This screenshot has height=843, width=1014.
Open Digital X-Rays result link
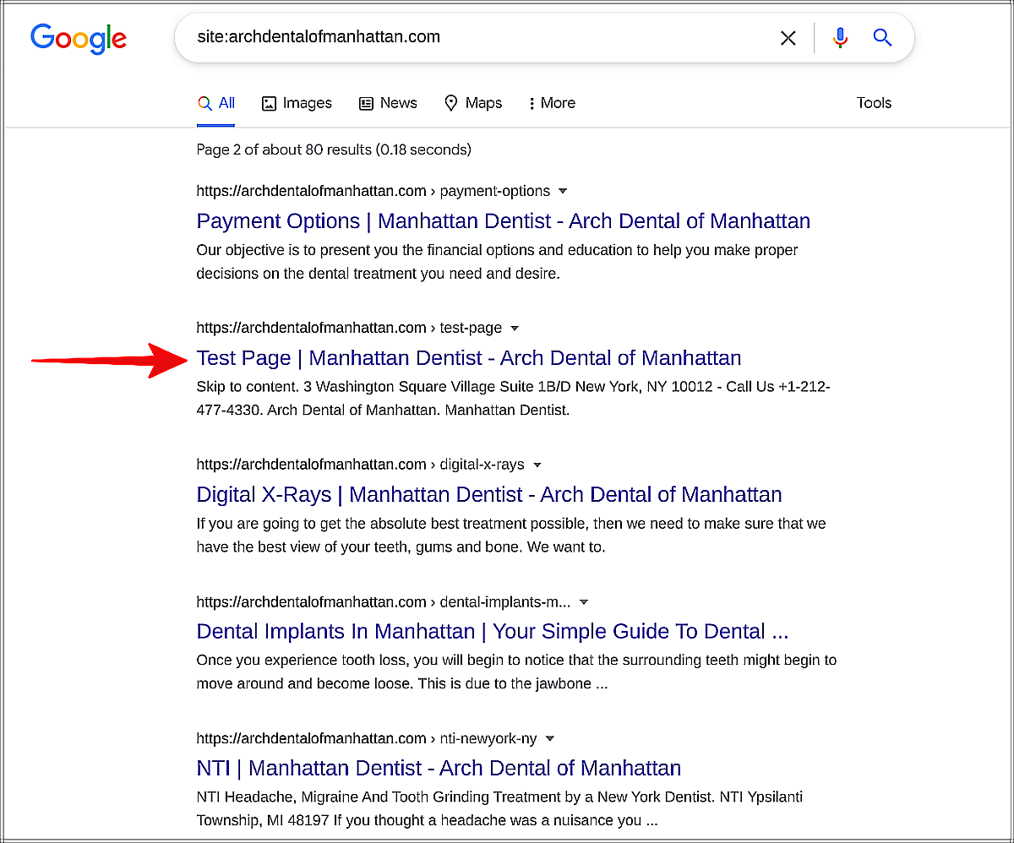[x=489, y=494]
